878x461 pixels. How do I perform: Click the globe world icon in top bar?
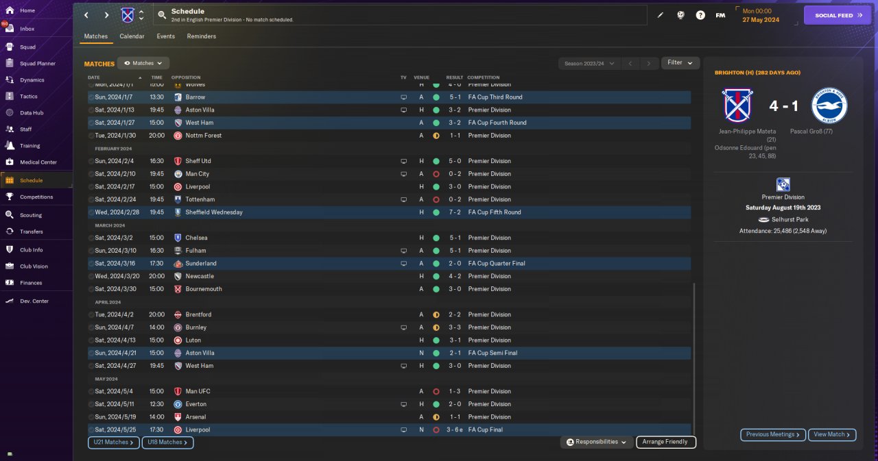680,15
